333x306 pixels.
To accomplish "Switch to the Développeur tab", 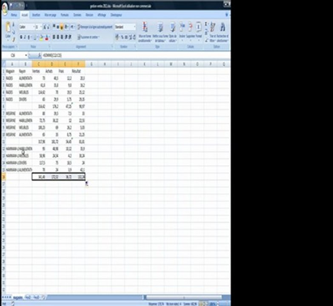I will (116, 15).
